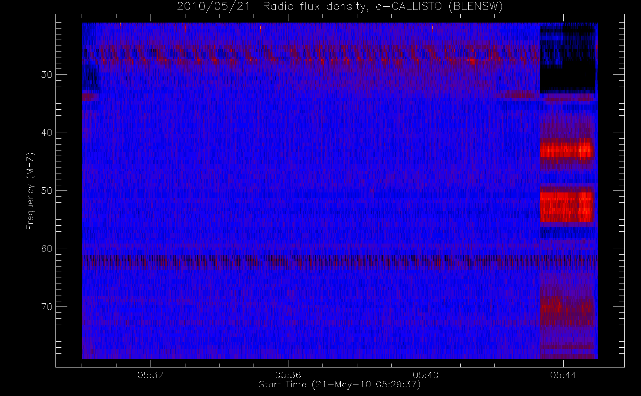Viewport: 641px width, 396px height.
Task: Click the 40 frequency tick label
Action: click(x=47, y=133)
